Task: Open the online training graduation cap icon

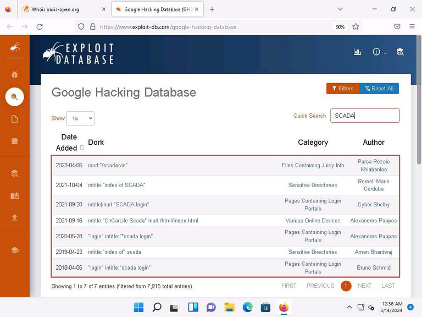Action: coord(15,250)
